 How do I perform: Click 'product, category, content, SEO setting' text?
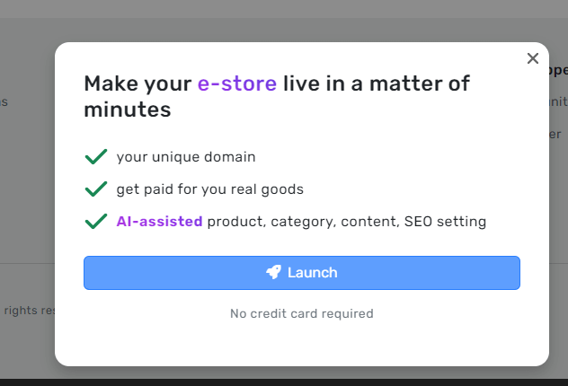tap(347, 222)
